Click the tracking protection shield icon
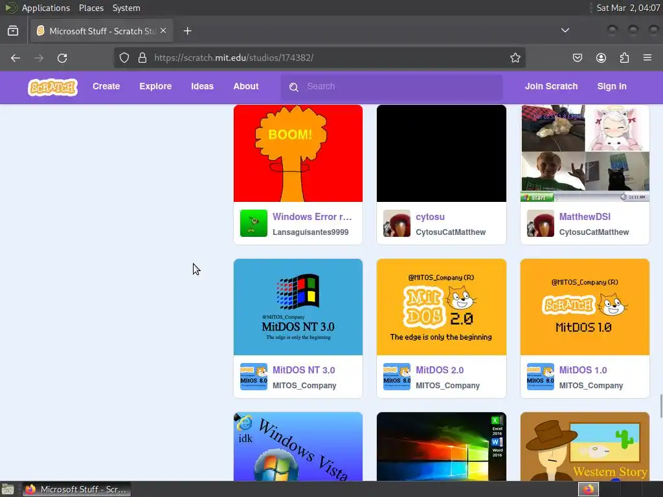The width and height of the screenshot is (663, 497). 124,58
